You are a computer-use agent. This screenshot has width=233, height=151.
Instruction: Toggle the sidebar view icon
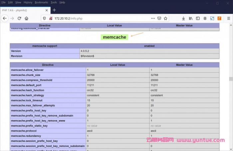198,18
